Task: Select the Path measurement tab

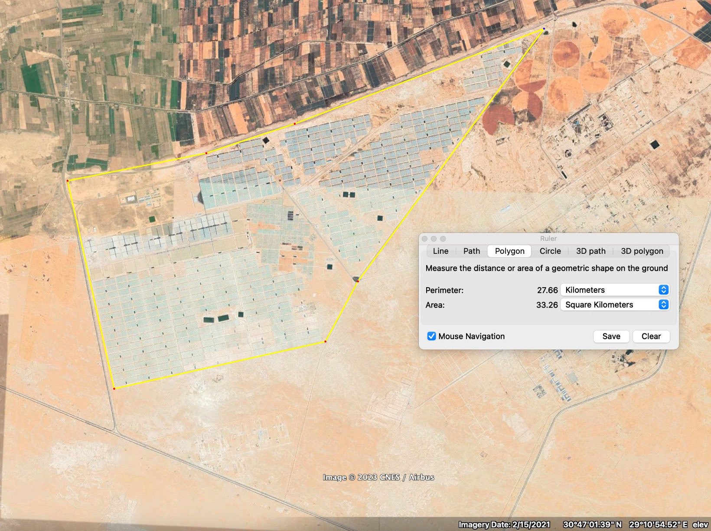Action: (471, 251)
